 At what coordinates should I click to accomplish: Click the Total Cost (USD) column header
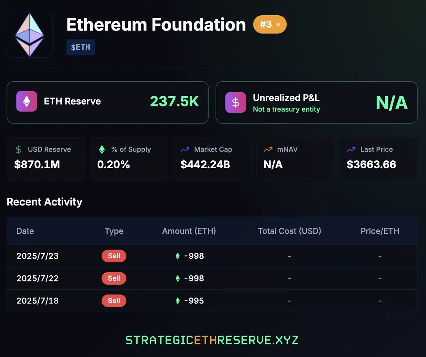tap(290, 231)
